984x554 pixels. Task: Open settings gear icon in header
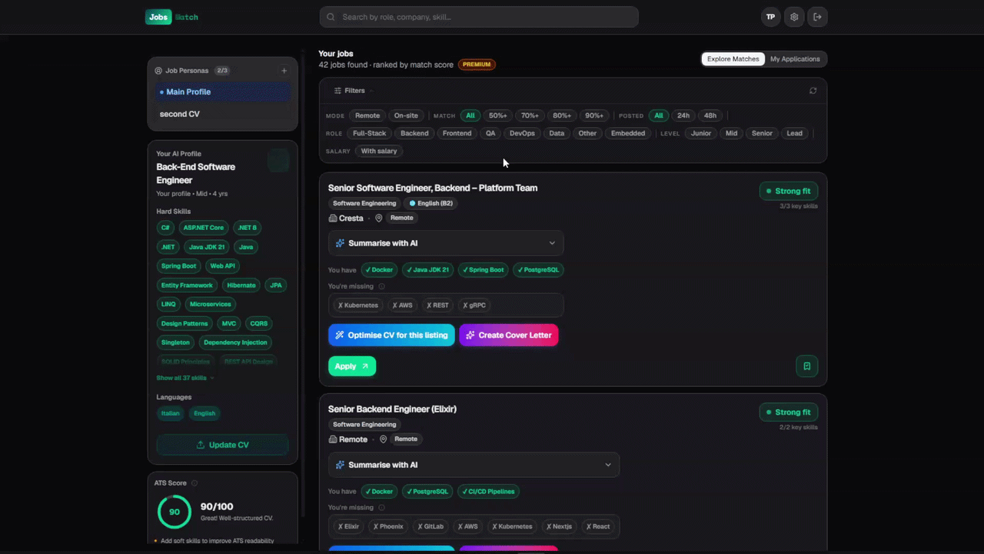tap(794, 17)
